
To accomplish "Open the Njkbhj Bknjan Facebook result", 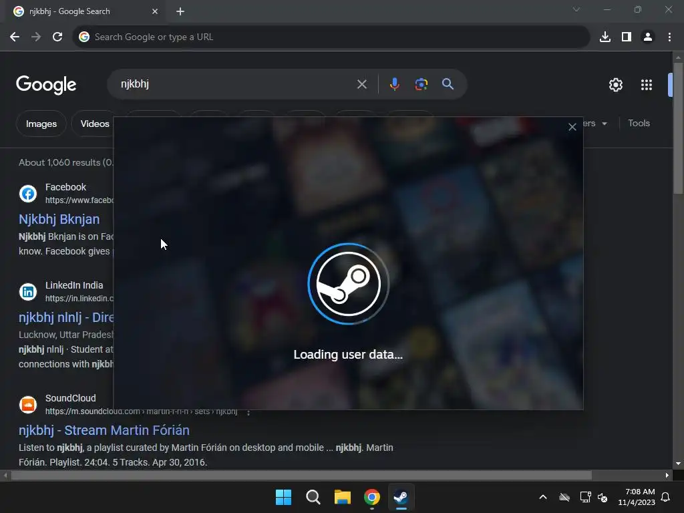I will (x=59, y=219).
